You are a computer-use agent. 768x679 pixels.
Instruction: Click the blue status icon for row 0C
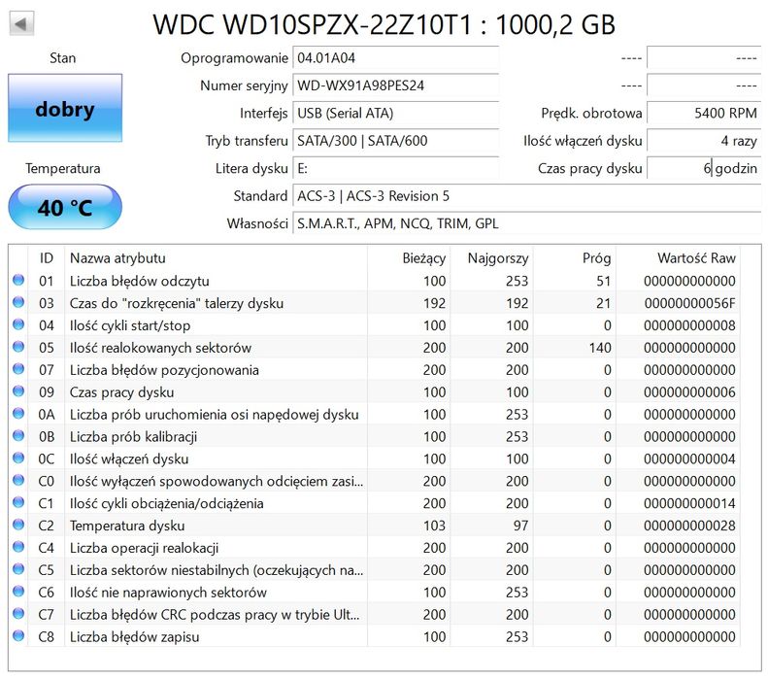18,458
